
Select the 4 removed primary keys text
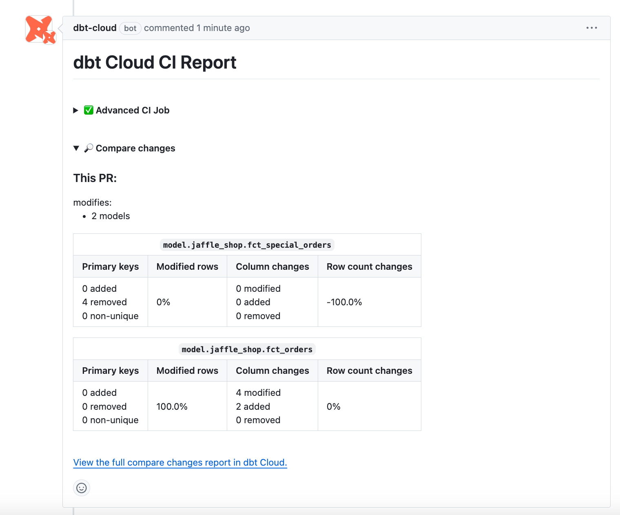pos(104,302)
